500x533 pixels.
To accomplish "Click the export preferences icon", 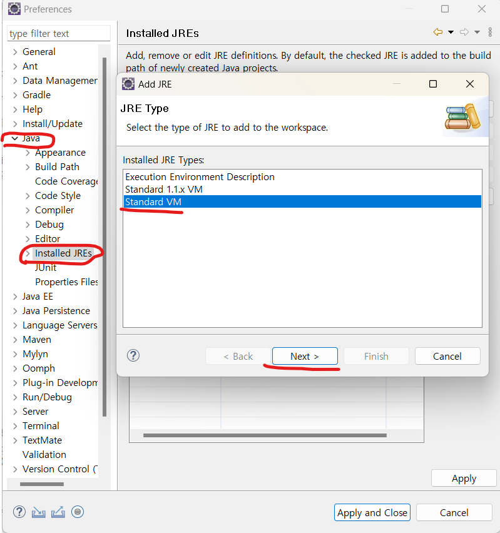I will point(58,512).
